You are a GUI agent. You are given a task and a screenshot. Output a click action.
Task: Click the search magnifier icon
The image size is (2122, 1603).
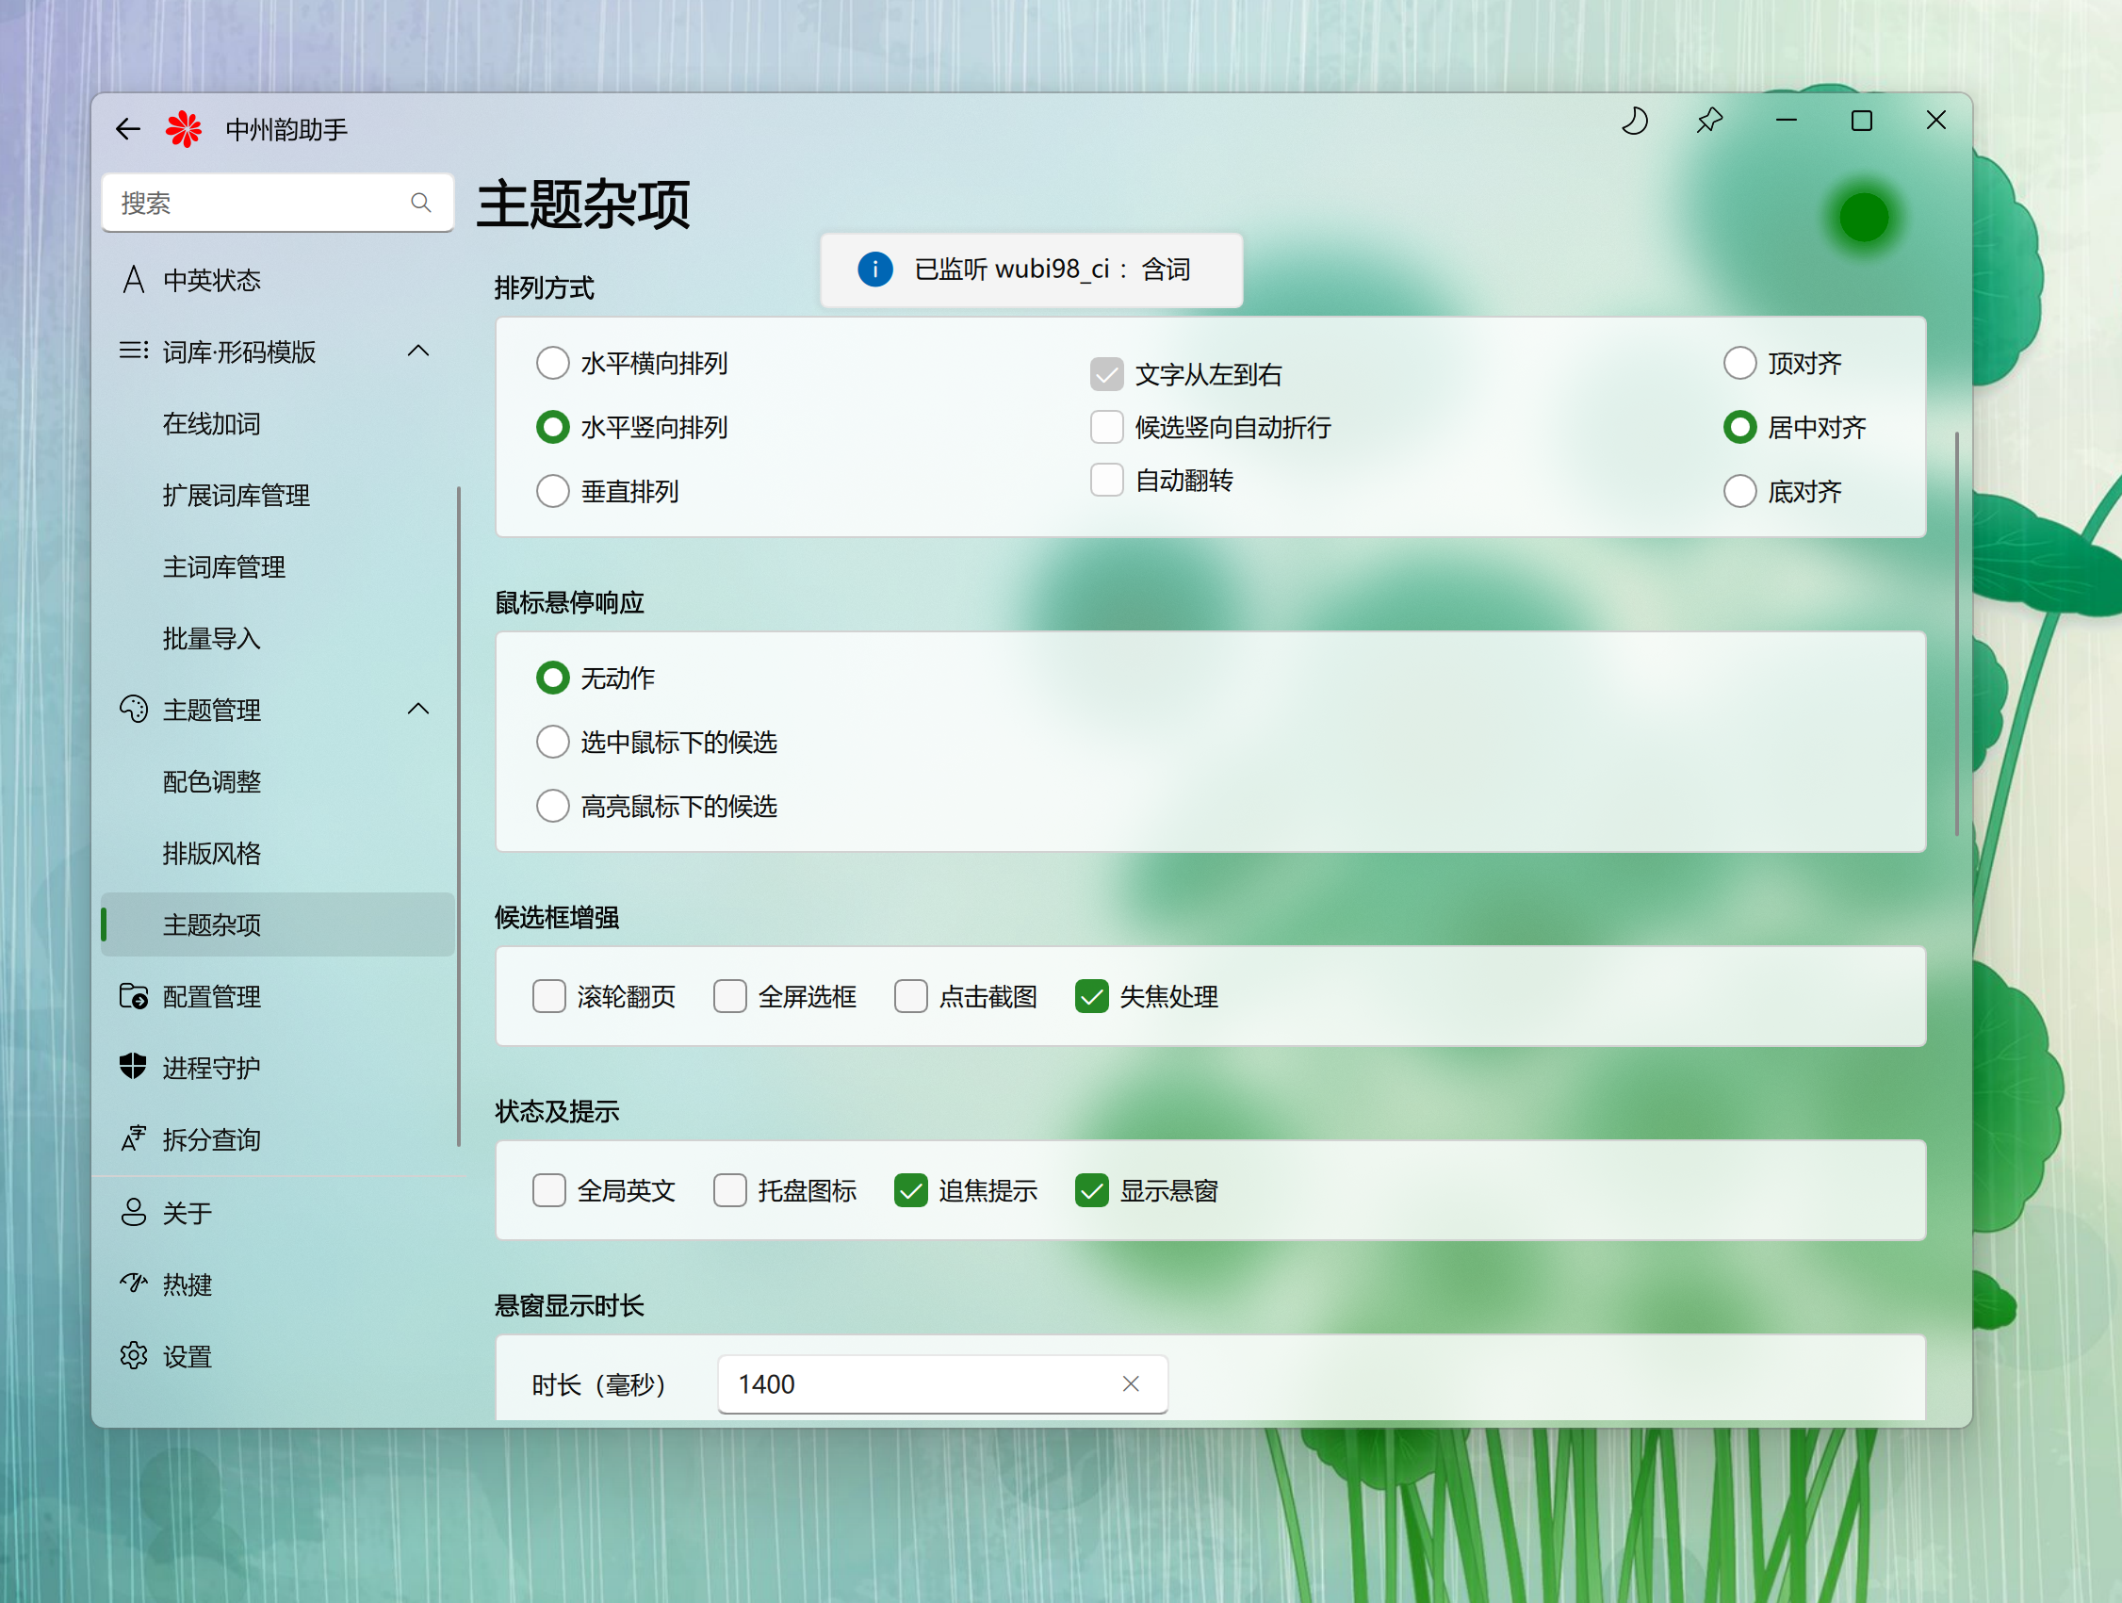[x=420, y=203]
